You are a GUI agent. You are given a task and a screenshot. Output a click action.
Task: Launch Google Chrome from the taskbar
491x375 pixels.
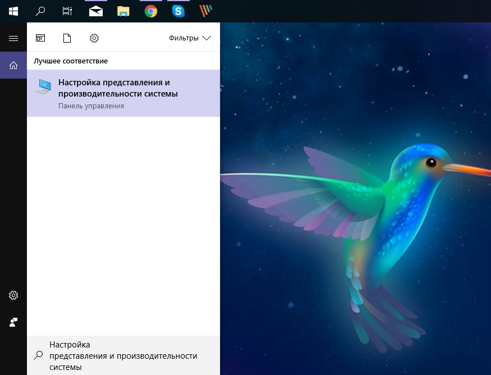[x=150, y=11]
